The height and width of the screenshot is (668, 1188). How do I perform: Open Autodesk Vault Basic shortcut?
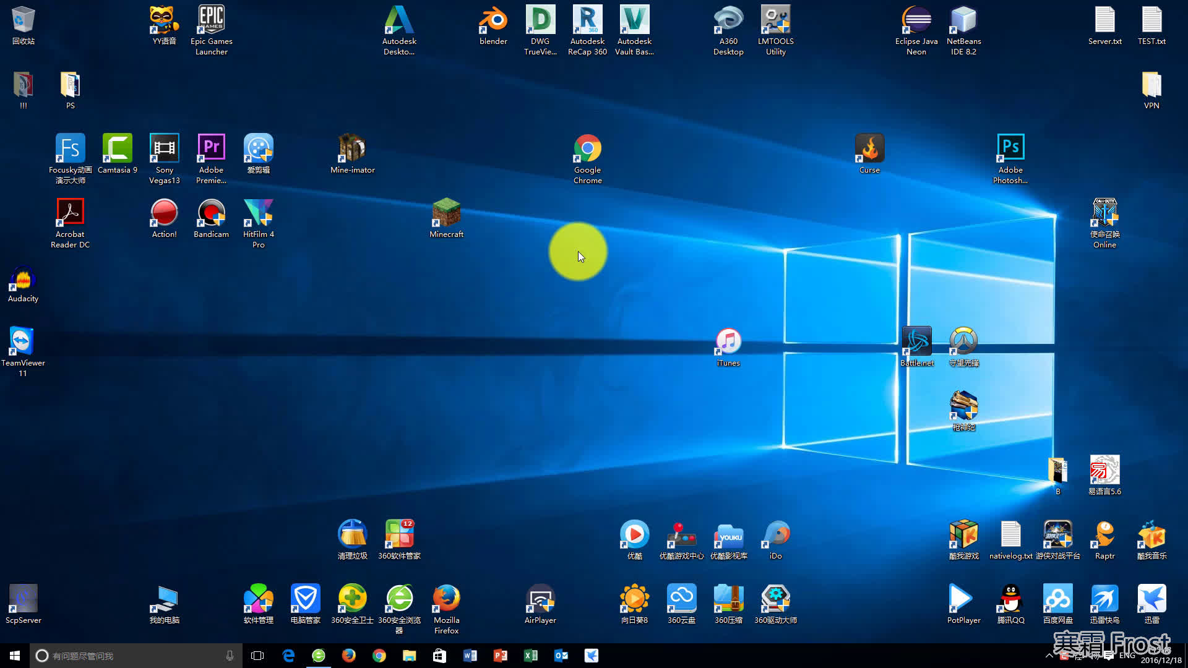click(634, 30)
